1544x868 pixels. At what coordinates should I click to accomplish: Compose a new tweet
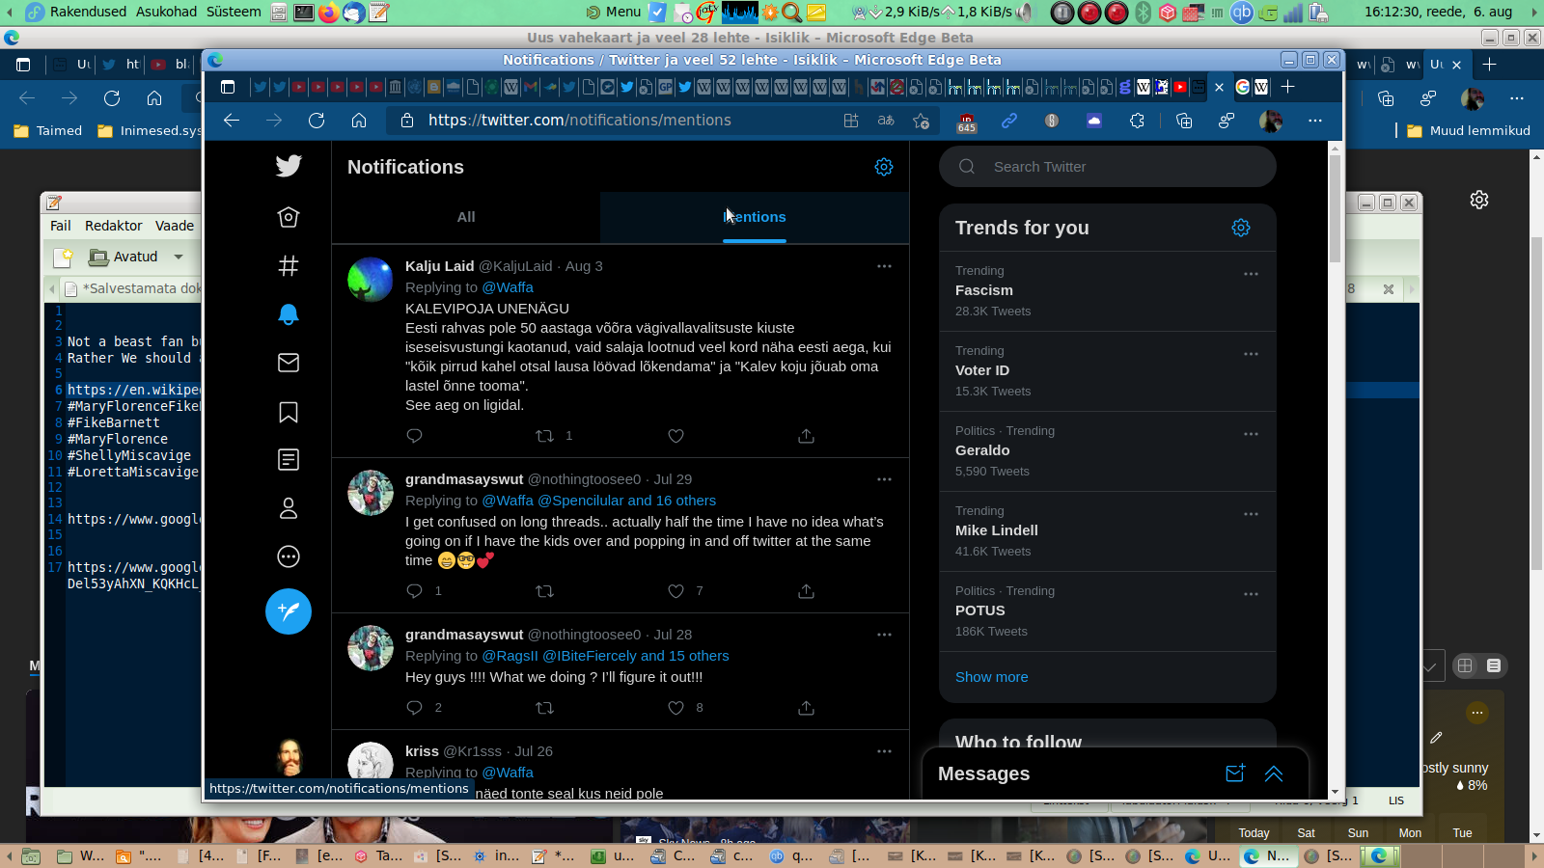click(x=289, y=611)
